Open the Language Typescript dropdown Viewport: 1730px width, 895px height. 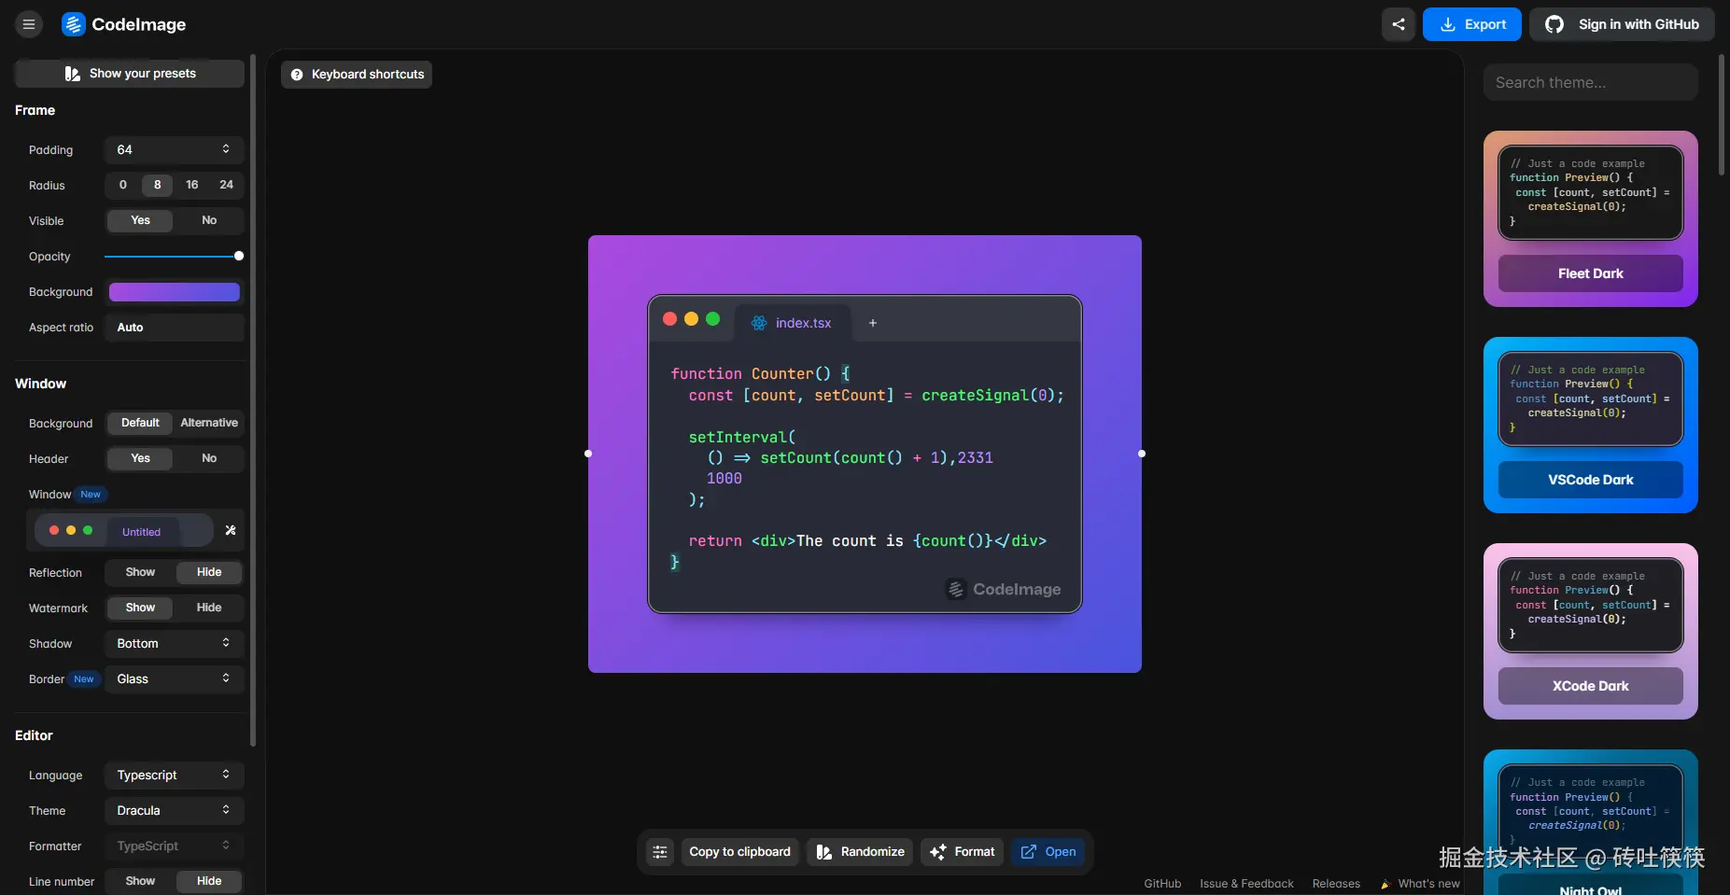click(x=174, y=776)
